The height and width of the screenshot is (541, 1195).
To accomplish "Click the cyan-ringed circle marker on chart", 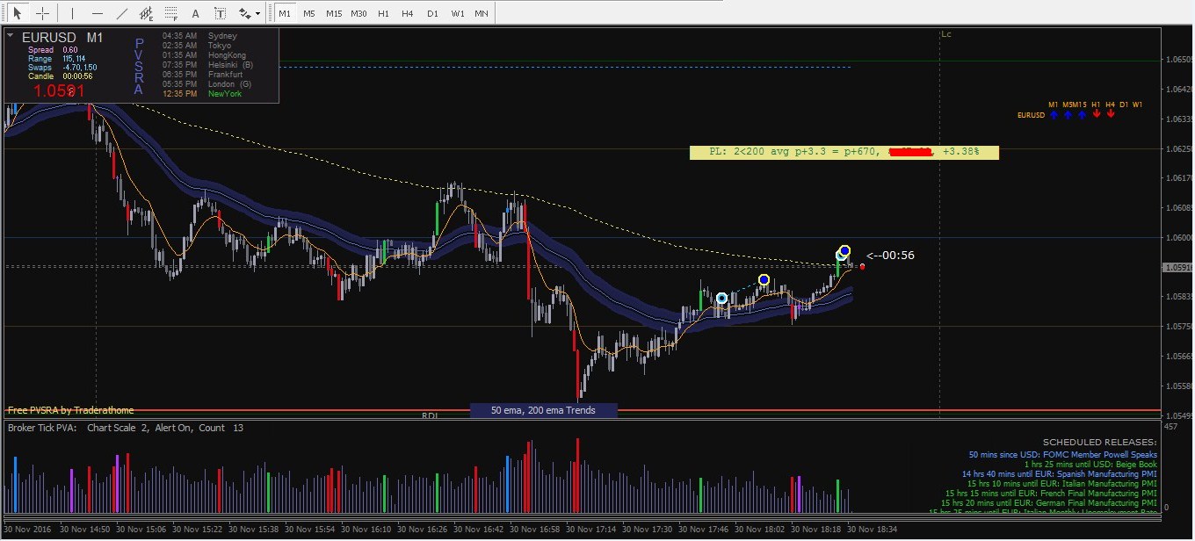I will tap(722, 299).
